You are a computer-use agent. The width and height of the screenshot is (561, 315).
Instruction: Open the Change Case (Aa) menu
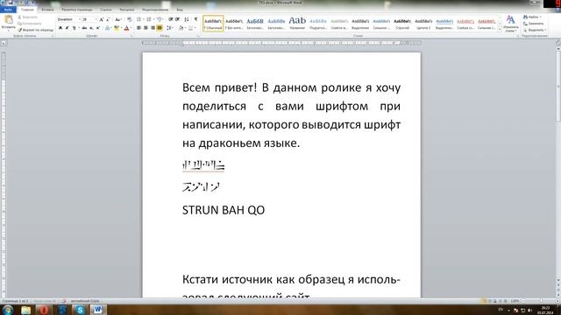[117, 19]
